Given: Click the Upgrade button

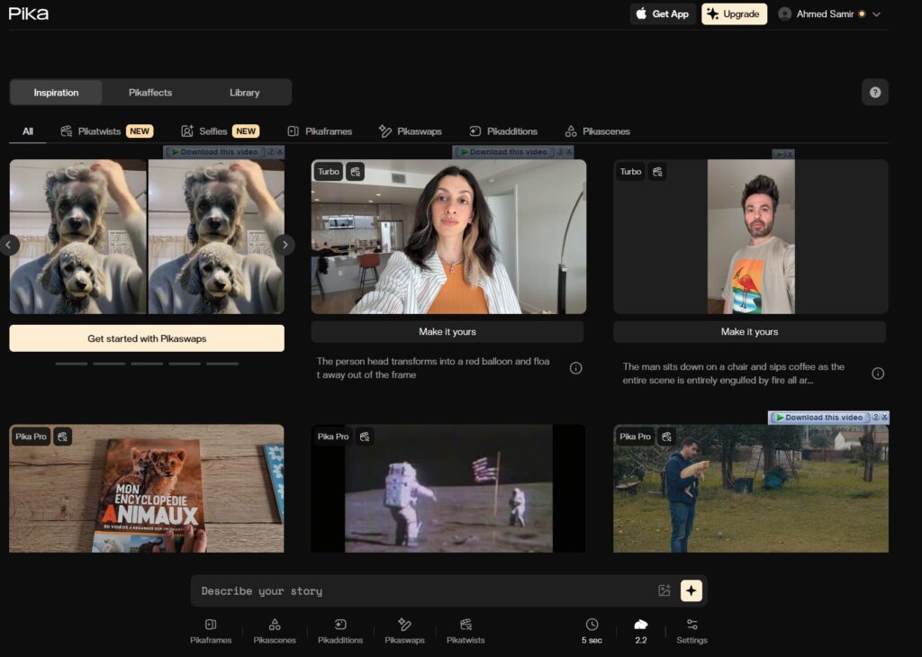Looking at the screenshot, I should [734, 13].
